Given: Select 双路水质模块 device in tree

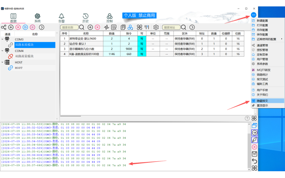Looking at the screenshot, I should click(x=35, y=45).
